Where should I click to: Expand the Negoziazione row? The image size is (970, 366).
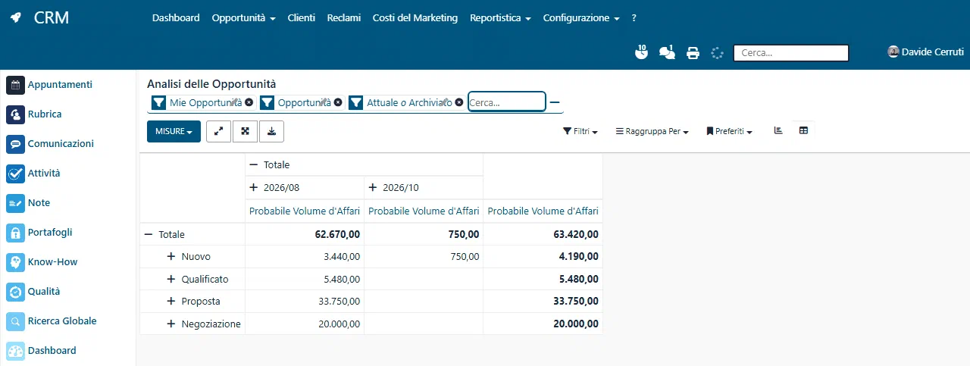[171, 324]
